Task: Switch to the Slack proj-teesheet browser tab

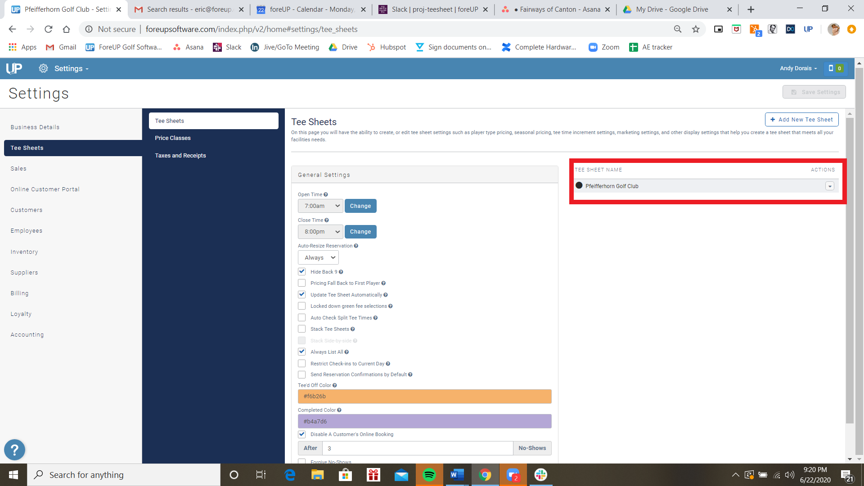Action: point(433,9)
